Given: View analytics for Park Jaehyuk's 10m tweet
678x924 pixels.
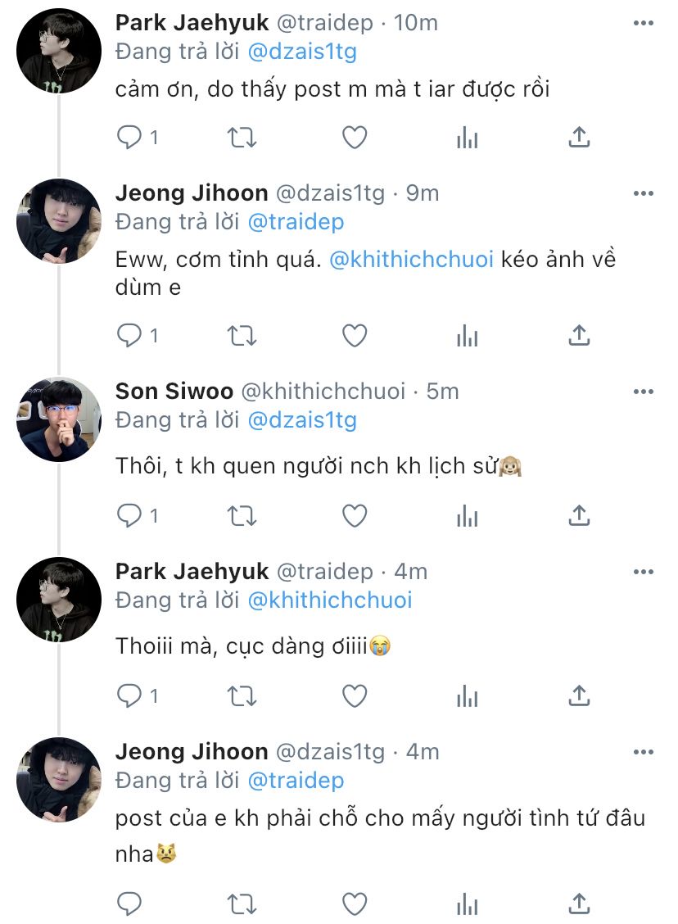Looking at the screenshot, I should click(x=467, y=138).
